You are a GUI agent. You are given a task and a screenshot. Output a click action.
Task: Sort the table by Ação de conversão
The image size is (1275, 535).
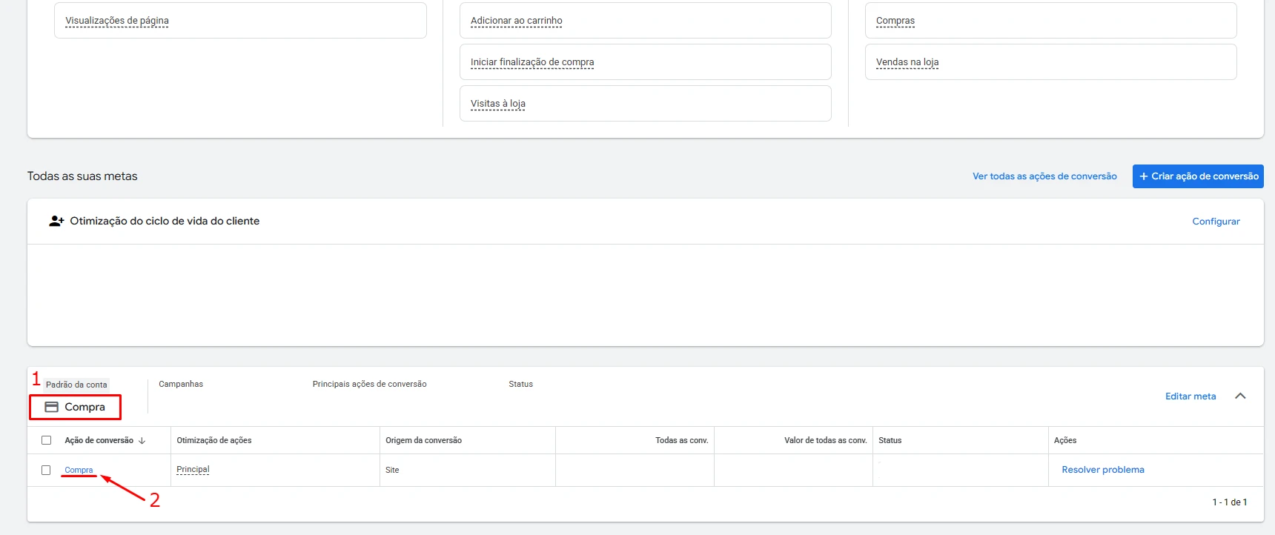[x=105, y=440]
